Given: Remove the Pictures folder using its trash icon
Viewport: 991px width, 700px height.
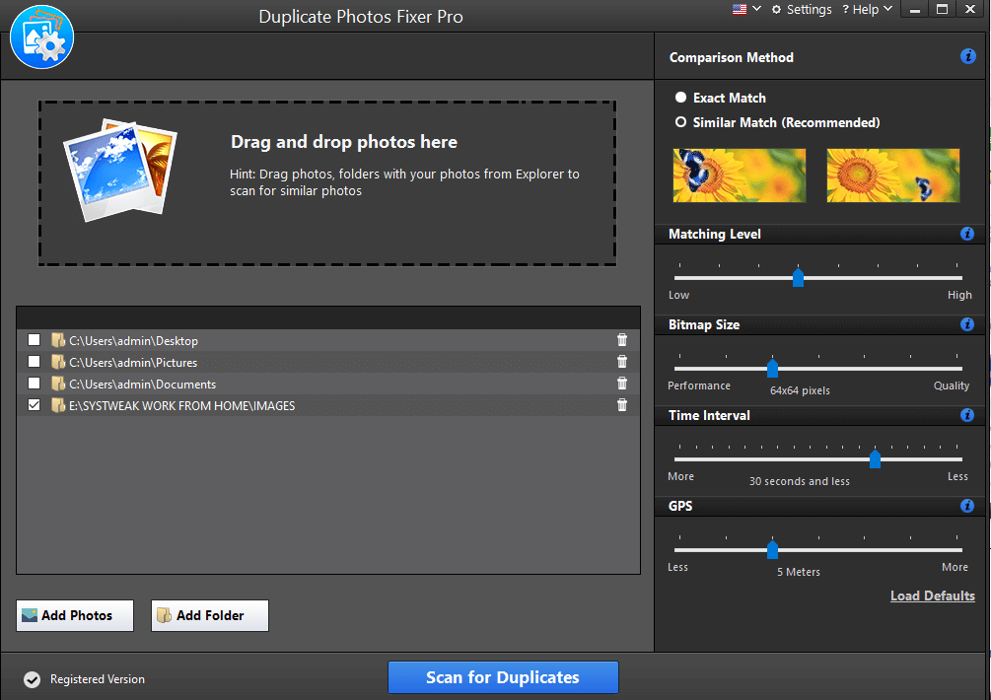Looking at the screenshot, I should [x=622, y=362].
